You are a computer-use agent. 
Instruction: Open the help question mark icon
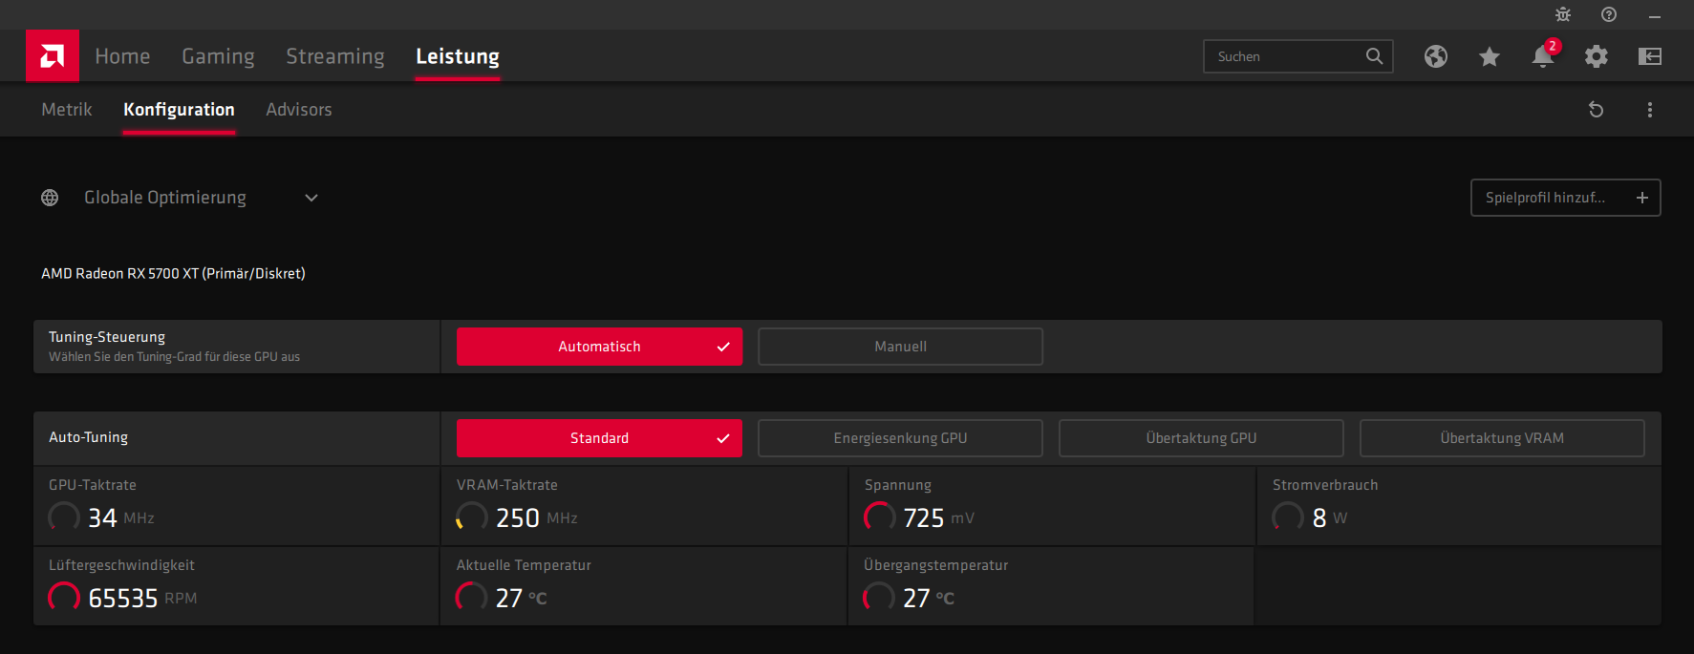(x=1609, y=14)
